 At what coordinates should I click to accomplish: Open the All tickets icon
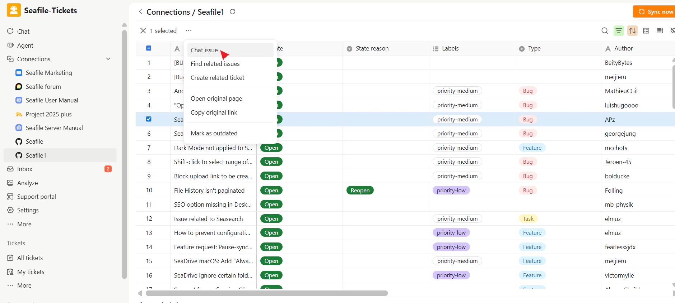[x=10, y=258]
